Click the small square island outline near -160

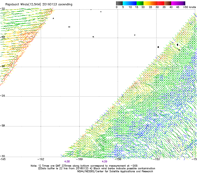(69, 27)
